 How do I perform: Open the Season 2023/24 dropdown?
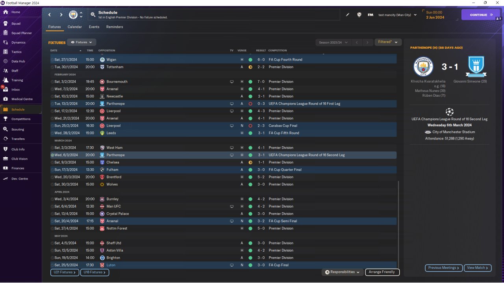[333, 42]
